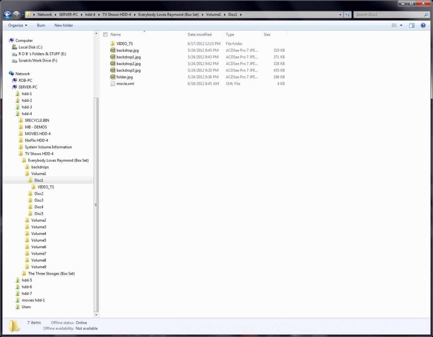Open the view options dropdown arrow
Screen dimensions: 433x337
(401, 25)
